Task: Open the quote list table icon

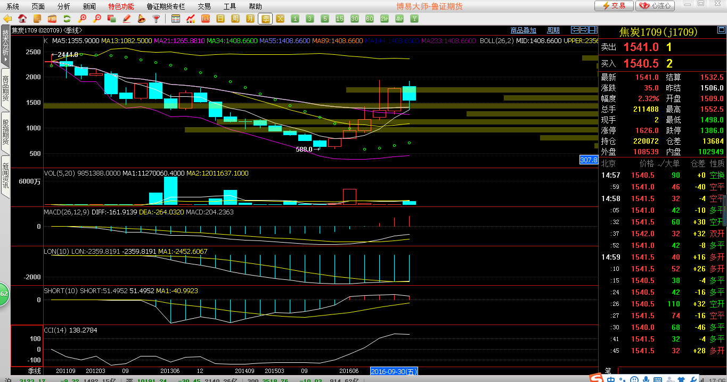Action: click(x=176, y=19)
